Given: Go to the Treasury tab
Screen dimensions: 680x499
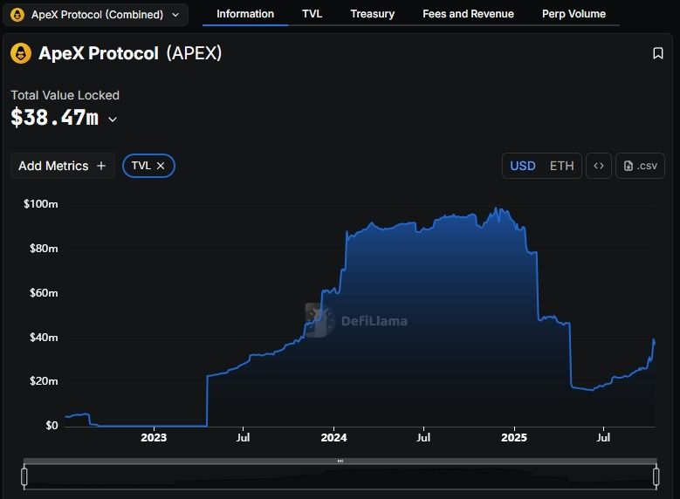Looking at the screenshot, I should pos(372,14).
